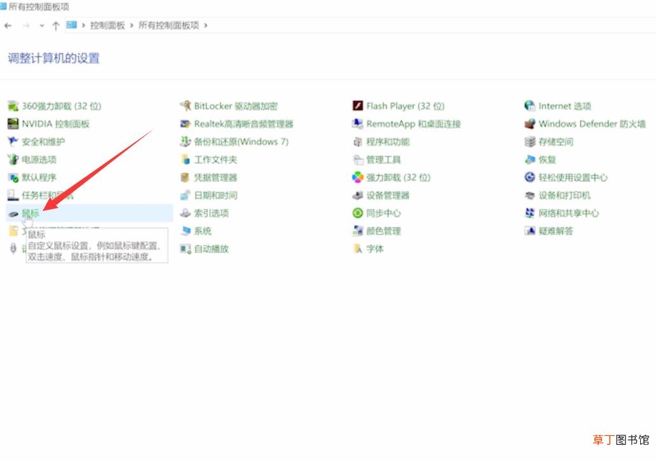Click the forward navigation arrow
The image size is (656, 462).
point(26,26)
